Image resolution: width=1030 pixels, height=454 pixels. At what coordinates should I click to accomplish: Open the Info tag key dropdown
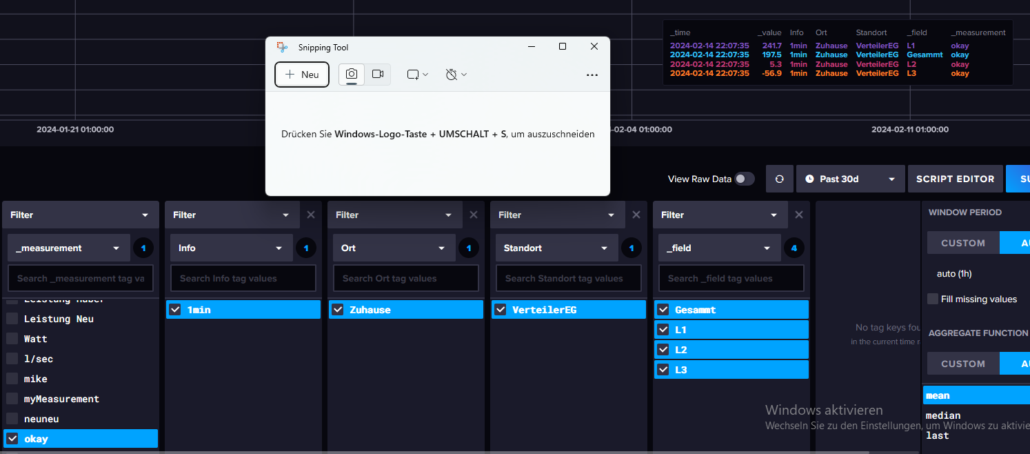pyautogui.click(x=231, y=248)
